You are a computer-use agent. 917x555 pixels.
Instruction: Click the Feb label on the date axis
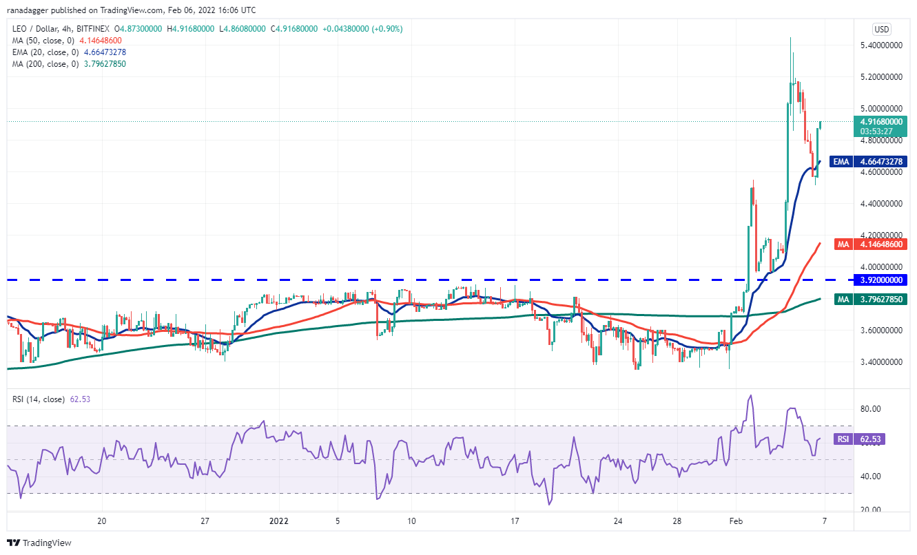tap(736, 522)
